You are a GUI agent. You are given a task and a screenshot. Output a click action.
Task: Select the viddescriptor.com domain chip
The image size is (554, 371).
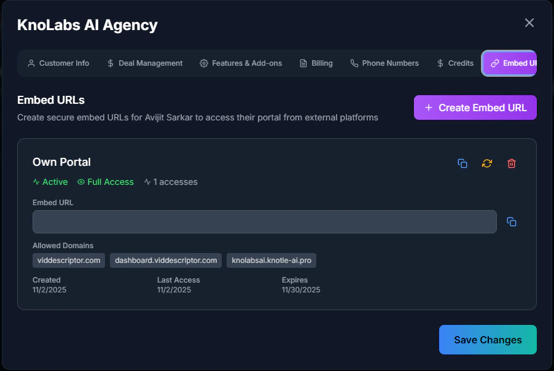point(68,260)
